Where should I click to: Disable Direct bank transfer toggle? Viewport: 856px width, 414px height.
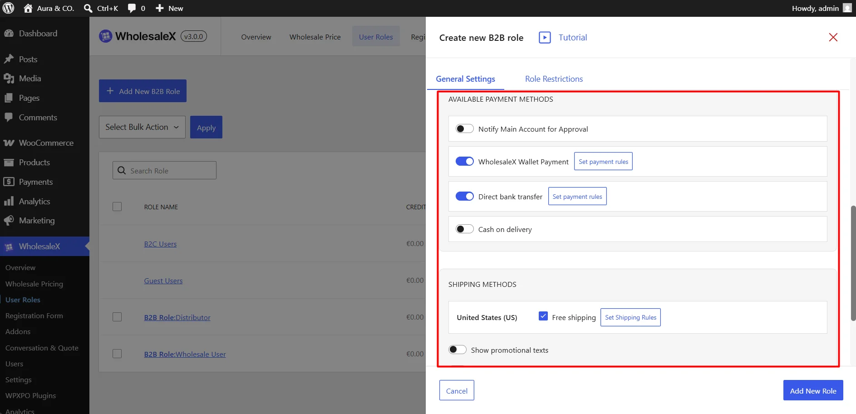[x=465, y=197]
